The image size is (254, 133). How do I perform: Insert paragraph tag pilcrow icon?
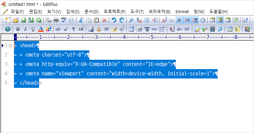click(x=73, y=29)
